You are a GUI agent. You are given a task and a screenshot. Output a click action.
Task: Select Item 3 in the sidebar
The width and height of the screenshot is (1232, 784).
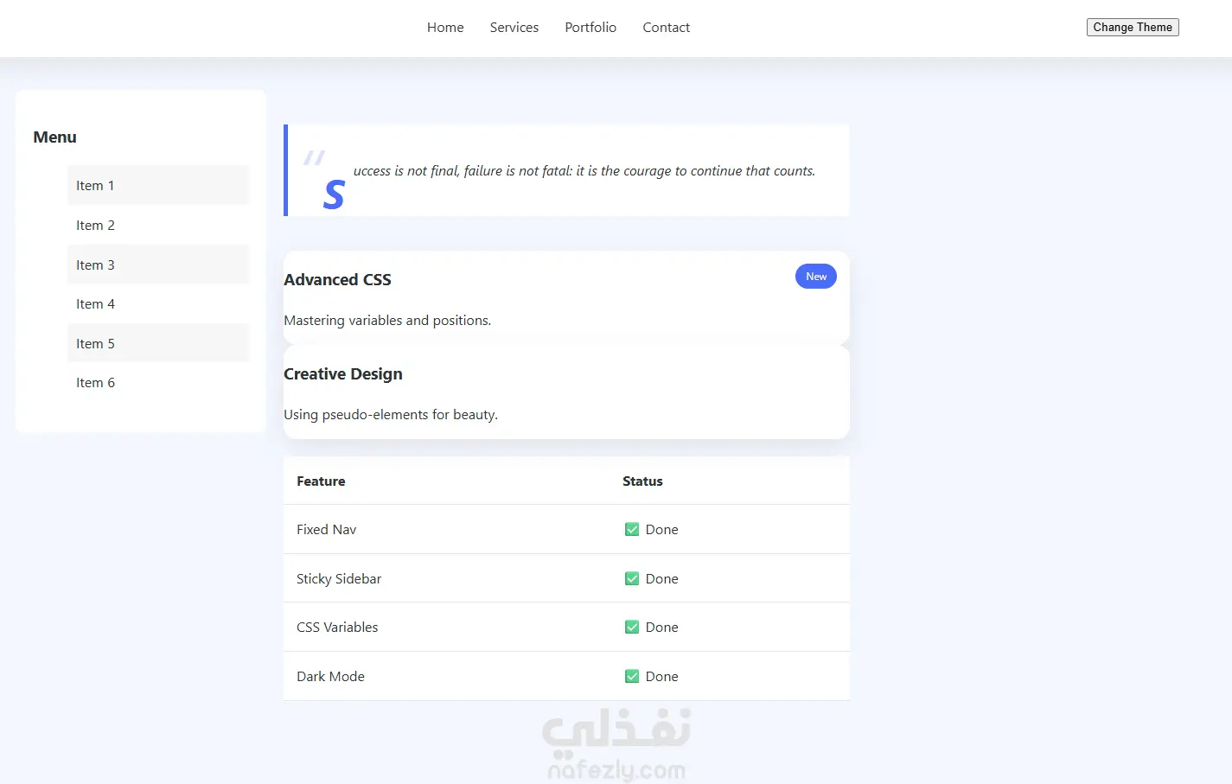(95, 265)
